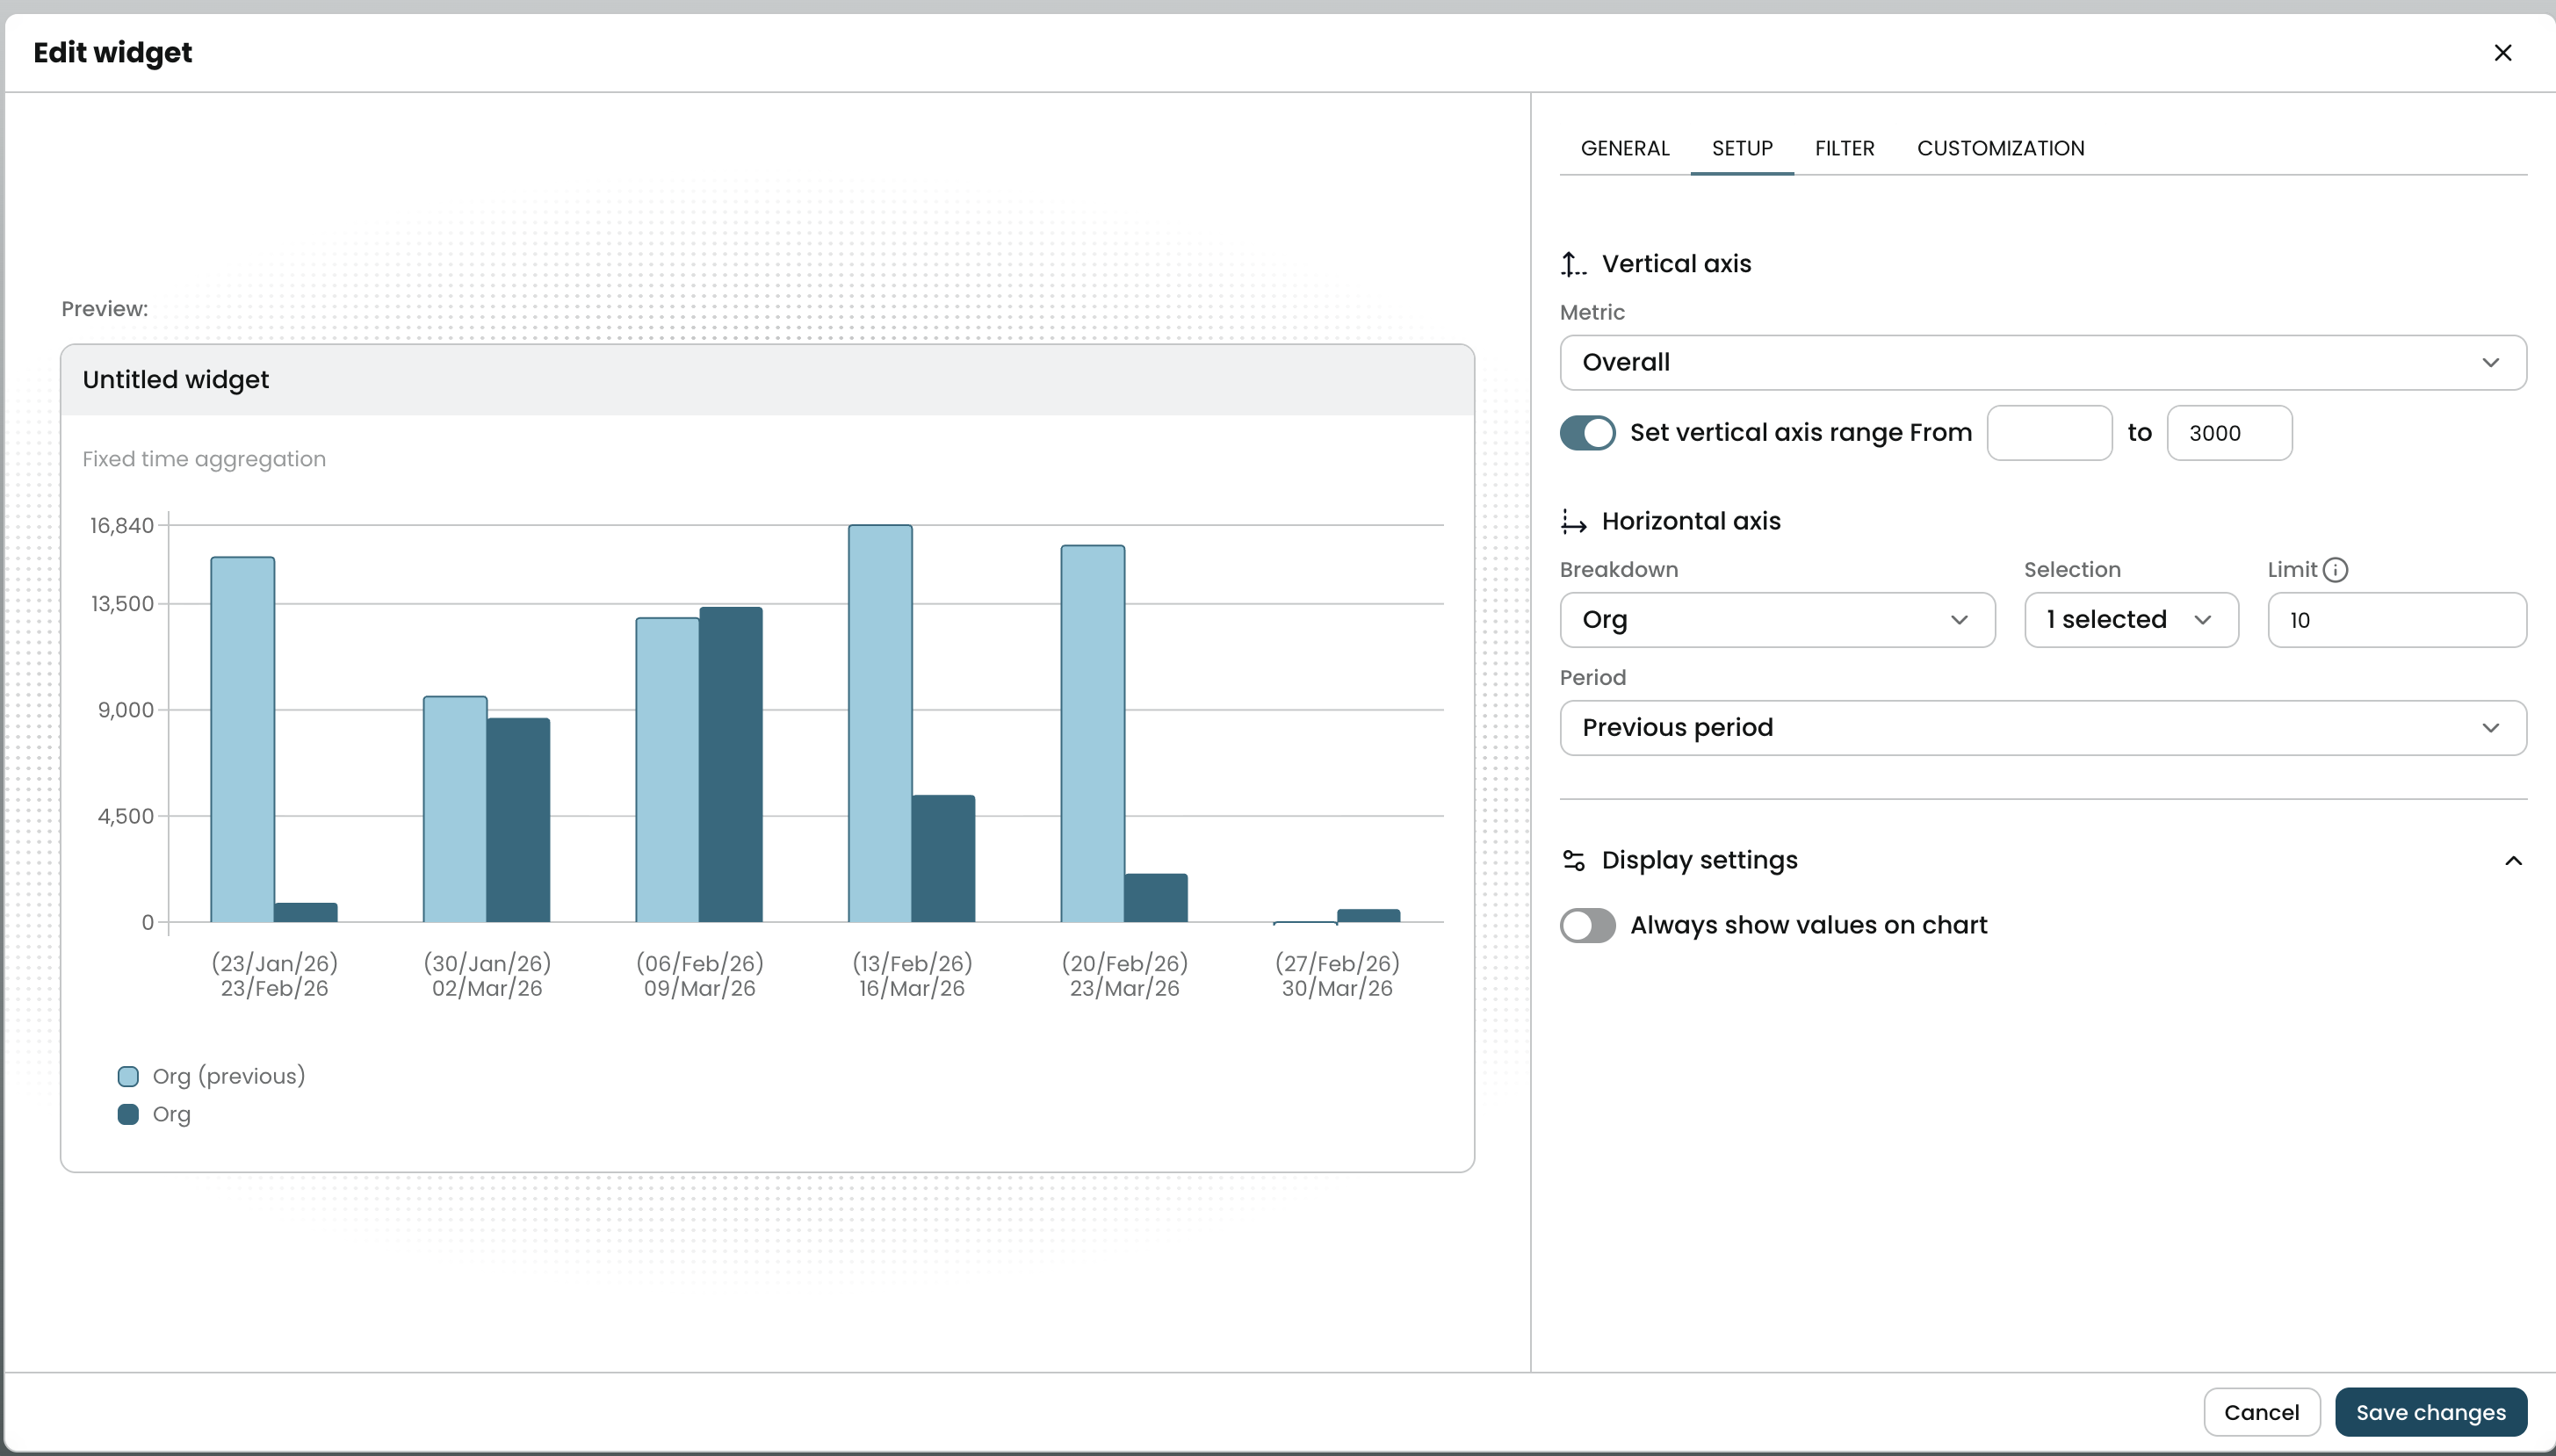This screenshot has height=1456, width=2556.
Task: Click the Vertical axis heading
Action: click(1676, 264)
